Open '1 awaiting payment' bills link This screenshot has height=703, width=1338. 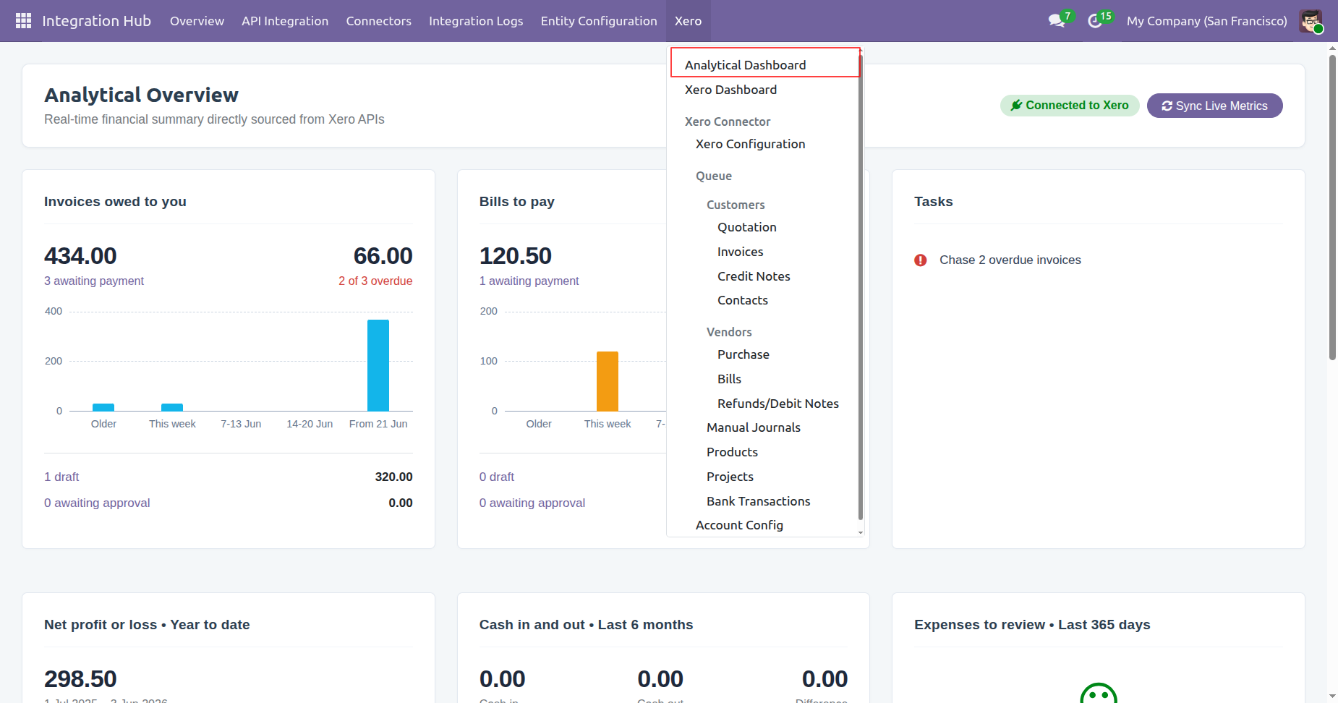pyautogui.click(x=529, y=281)
